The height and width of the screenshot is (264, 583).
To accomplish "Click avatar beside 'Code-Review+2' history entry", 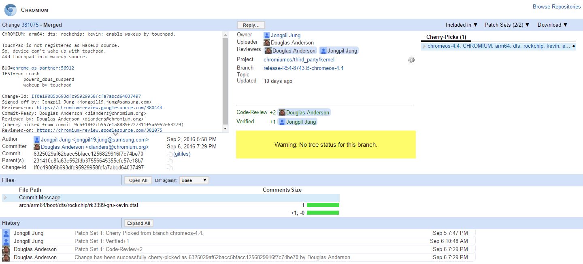I will (6, 249).
